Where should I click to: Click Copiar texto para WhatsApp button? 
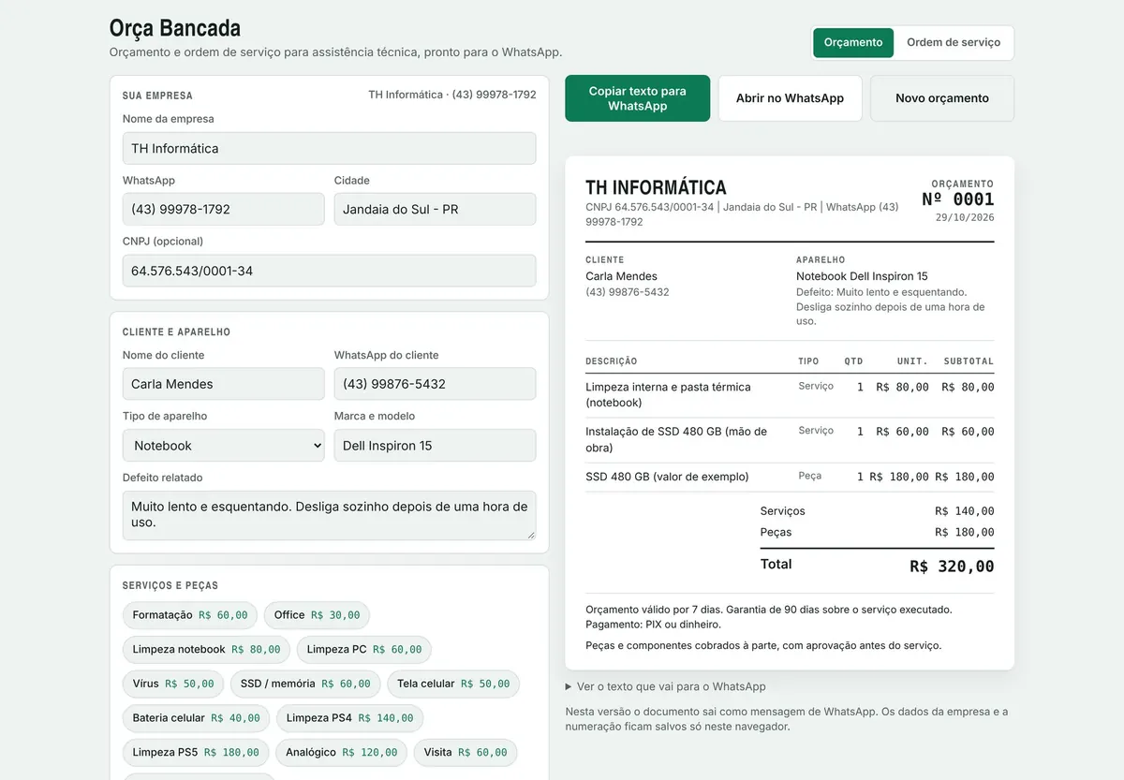637,98
